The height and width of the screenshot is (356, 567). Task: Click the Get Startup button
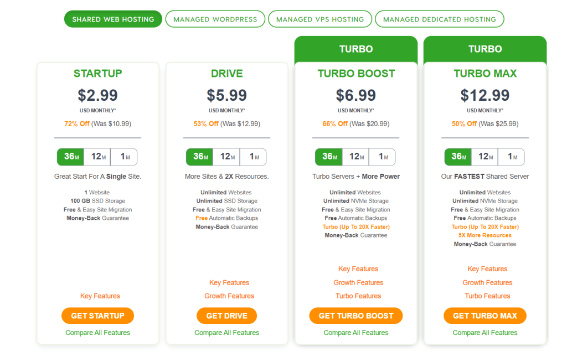point(98,316)
